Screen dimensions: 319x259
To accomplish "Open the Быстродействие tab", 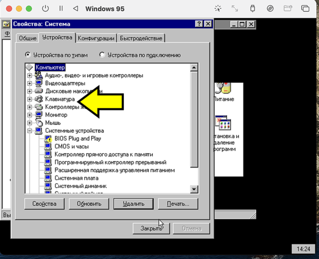I will pyautogui.click(x=141, y=38).
